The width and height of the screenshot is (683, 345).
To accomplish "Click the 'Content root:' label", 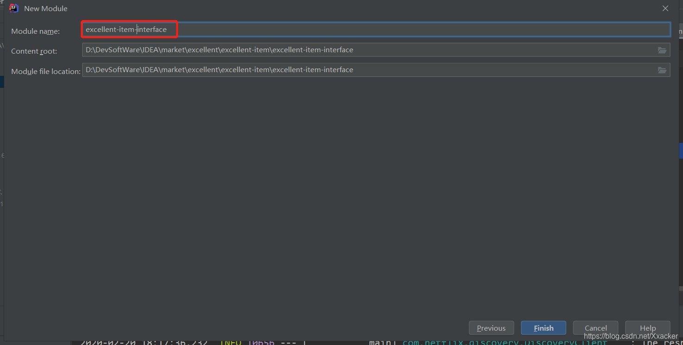I will click(34, 51).
